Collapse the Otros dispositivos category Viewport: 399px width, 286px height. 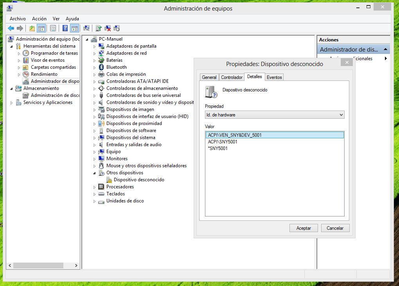(94, 172)
